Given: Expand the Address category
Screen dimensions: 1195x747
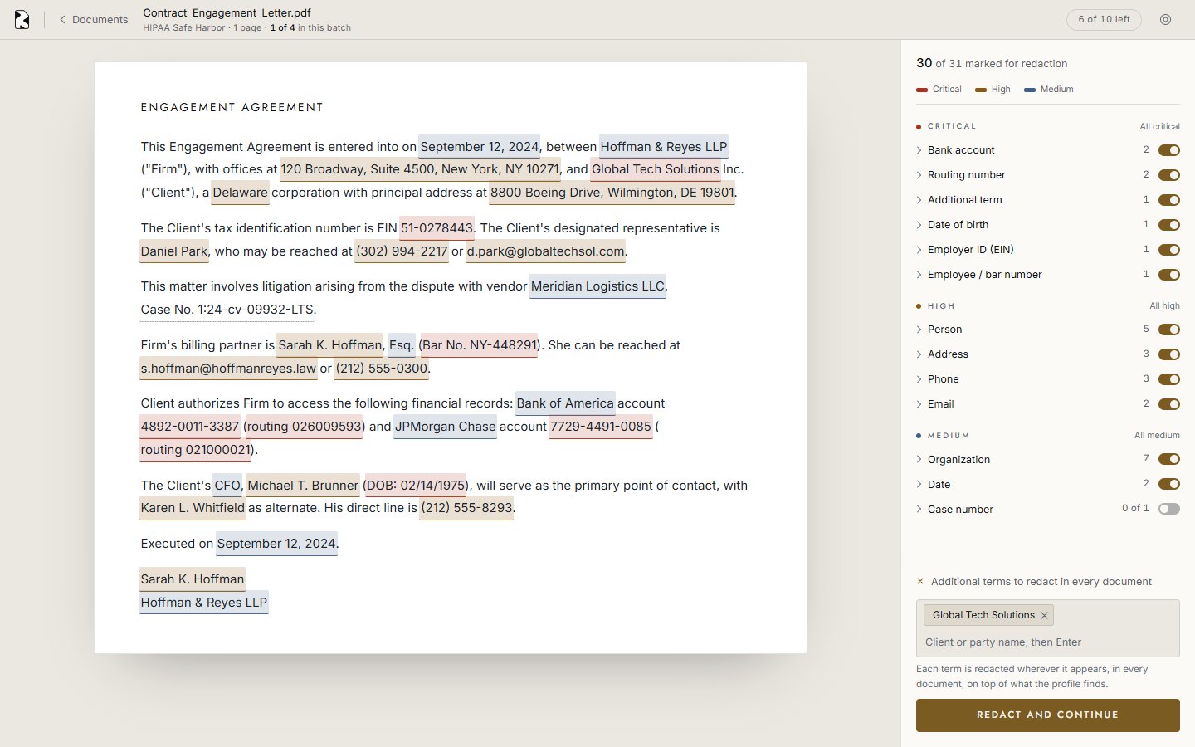Looking at the screenshot, I should point(919,354).
